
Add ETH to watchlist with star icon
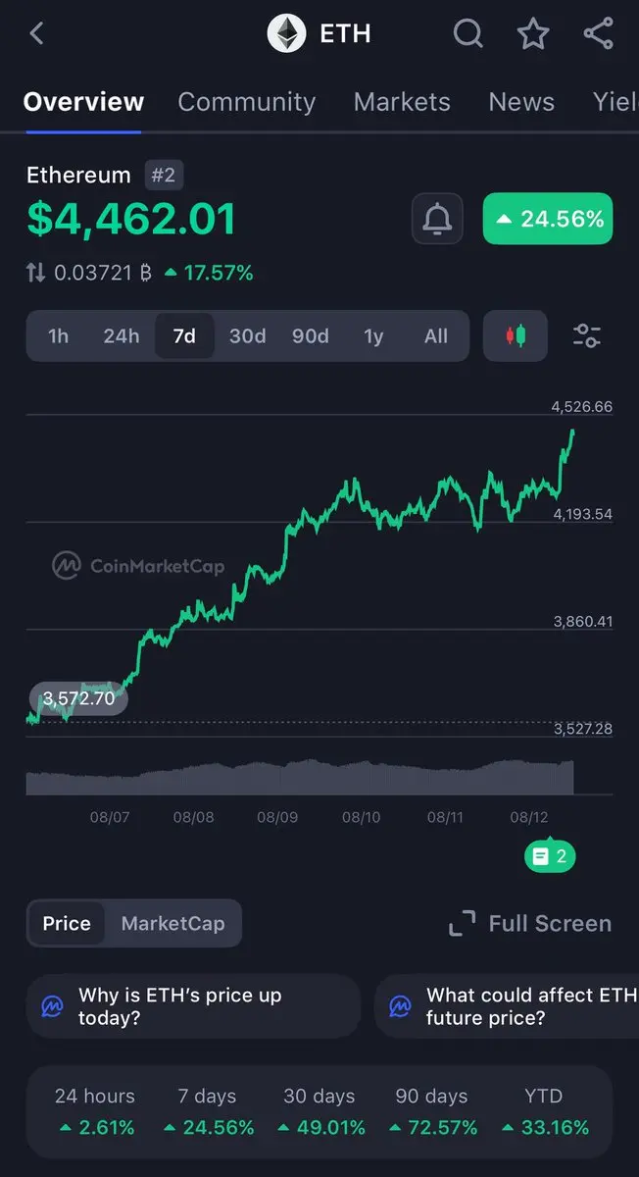pyautogui.click(x=533, y=33)
